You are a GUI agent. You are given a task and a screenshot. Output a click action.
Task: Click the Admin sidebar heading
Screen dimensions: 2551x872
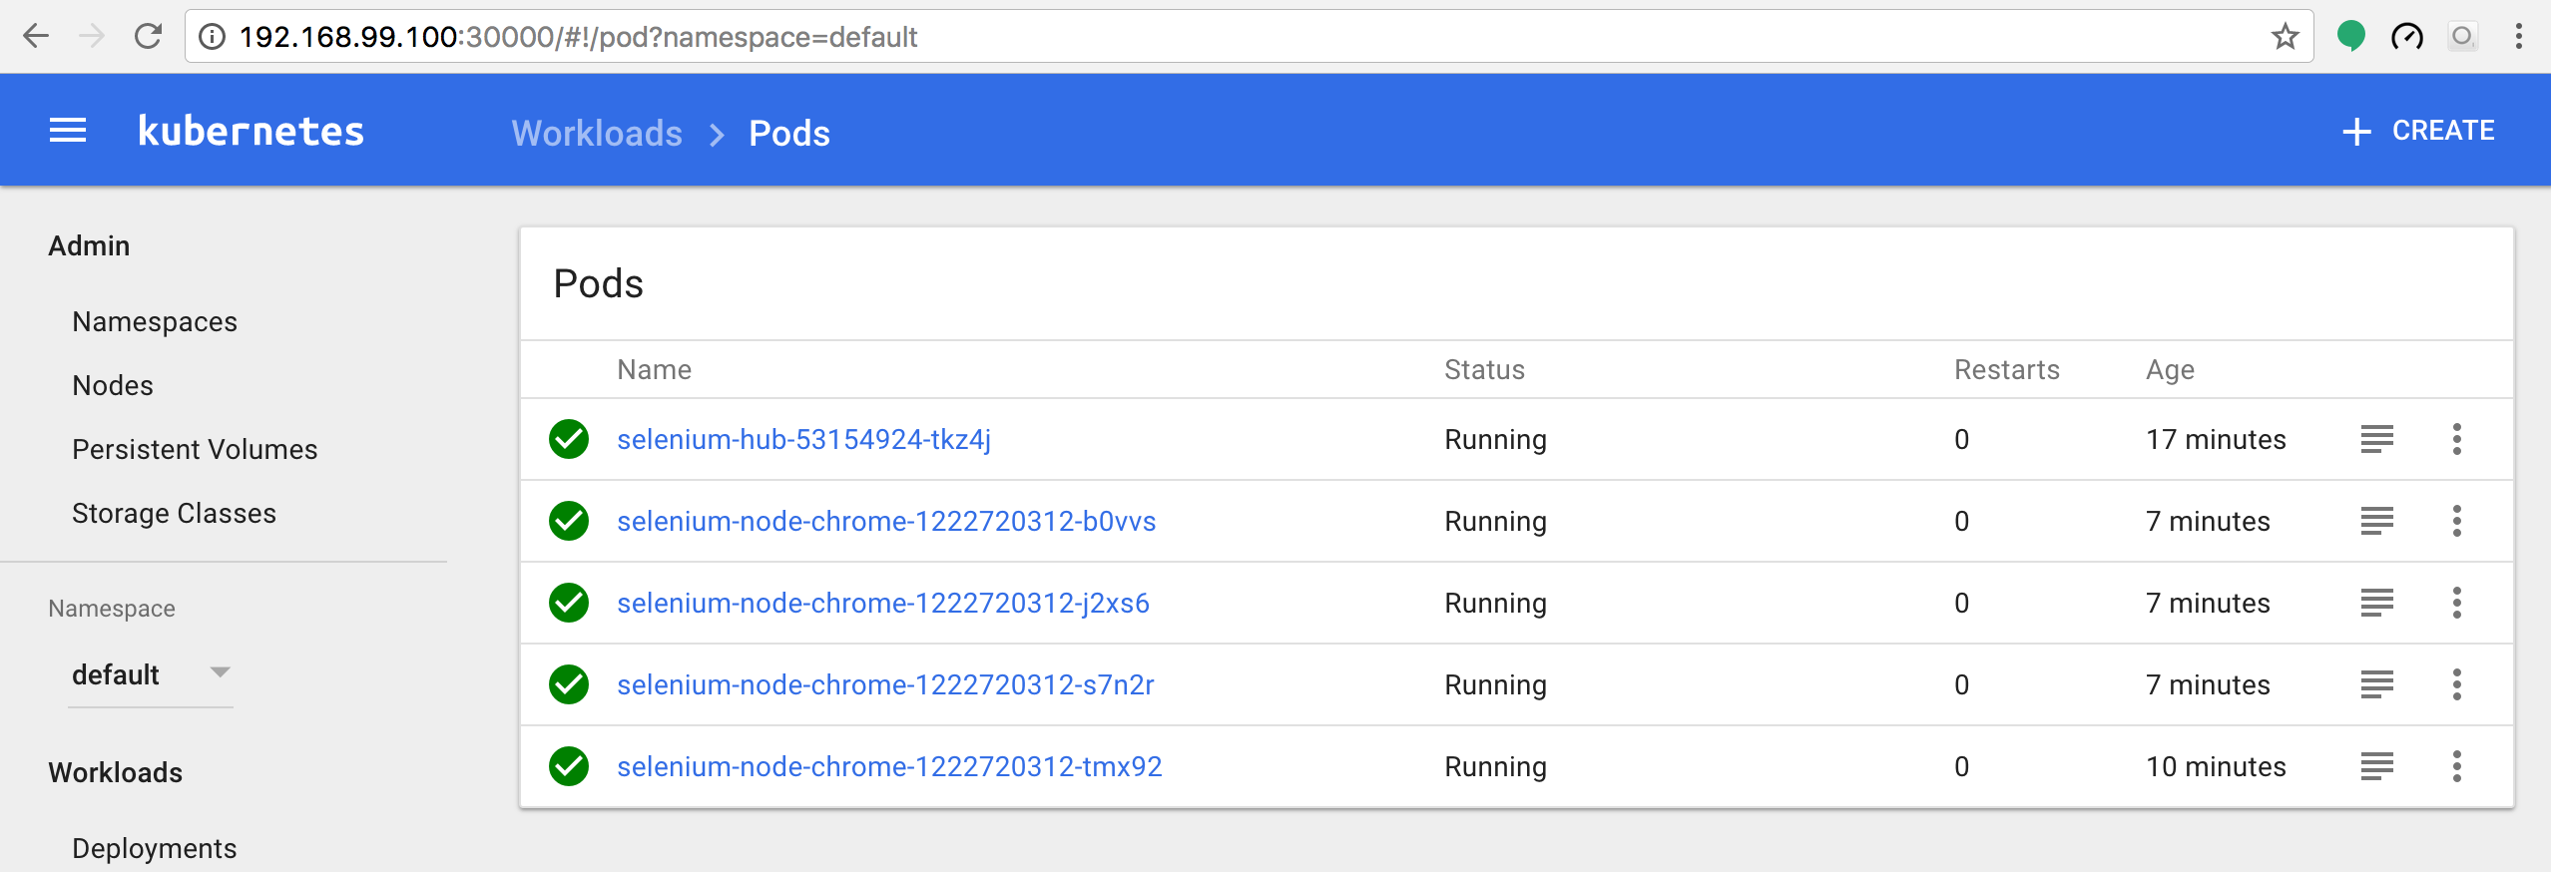pos(89,245)
